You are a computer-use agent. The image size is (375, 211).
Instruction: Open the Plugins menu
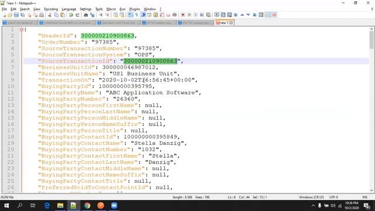134,9
